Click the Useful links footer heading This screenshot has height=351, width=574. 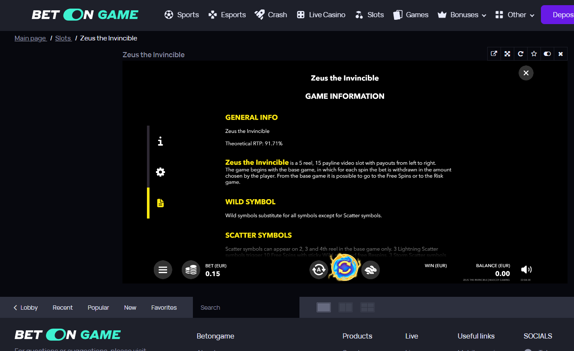point(476,336)
